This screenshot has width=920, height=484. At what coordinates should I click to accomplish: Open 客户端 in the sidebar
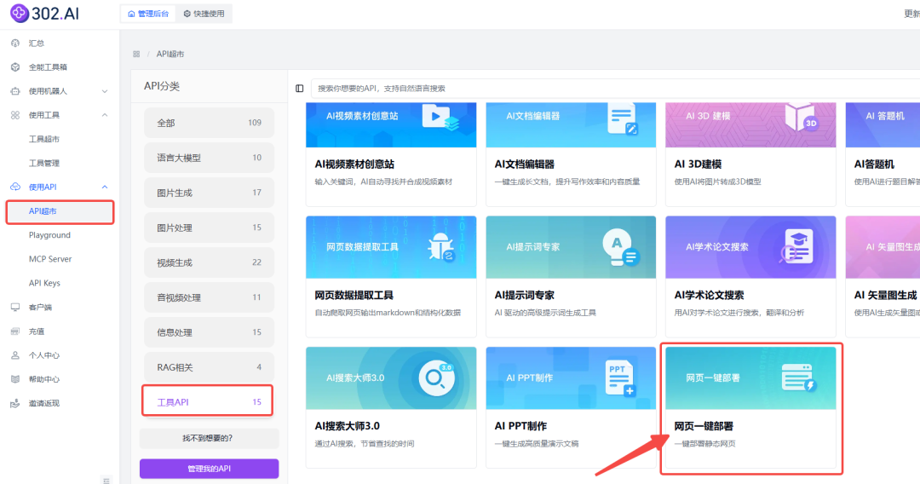tap(41, 307)
